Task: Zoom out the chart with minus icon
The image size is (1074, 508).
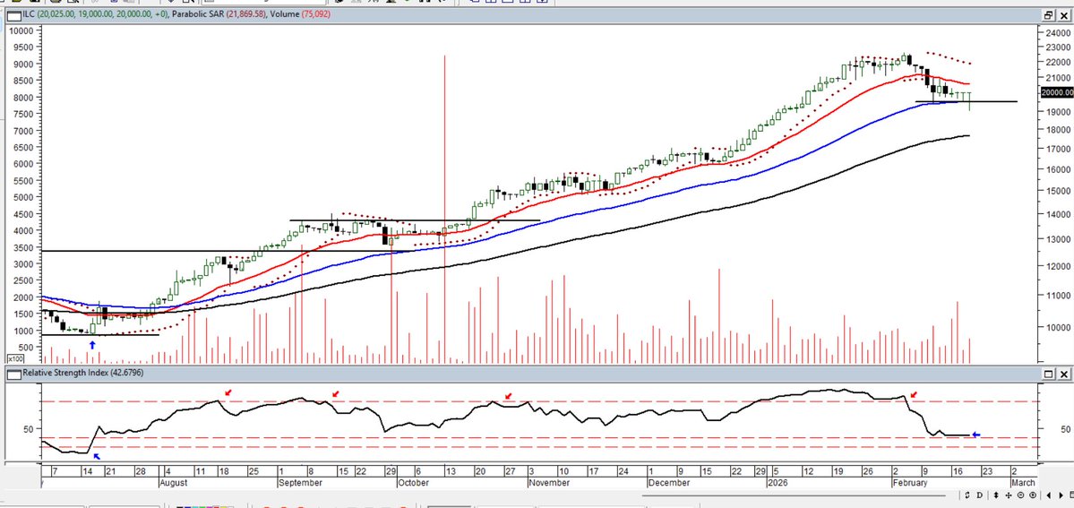Action: [x=1020, y=495]
